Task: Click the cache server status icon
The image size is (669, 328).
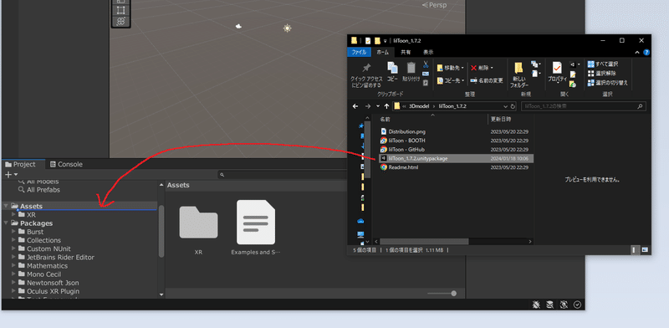Action: (550, 305)
